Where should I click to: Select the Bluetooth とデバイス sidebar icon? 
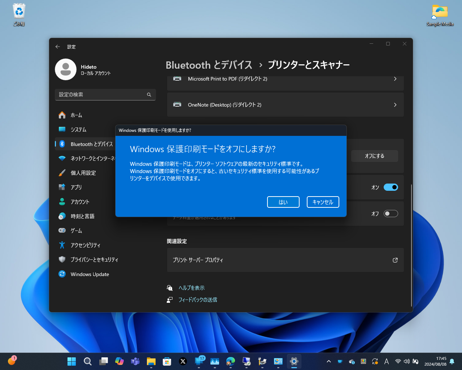pos(62,144)
